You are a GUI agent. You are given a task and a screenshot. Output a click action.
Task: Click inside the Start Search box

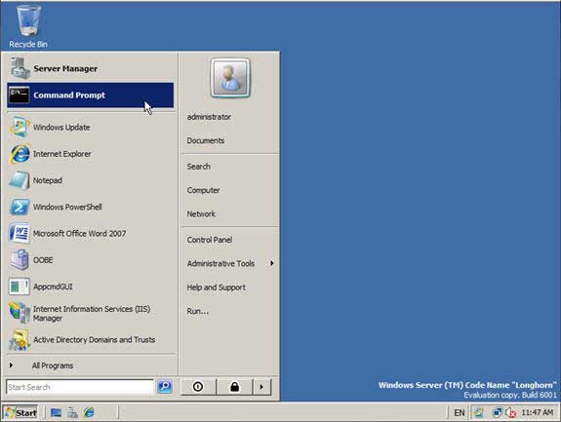click(x=79, y=387)
